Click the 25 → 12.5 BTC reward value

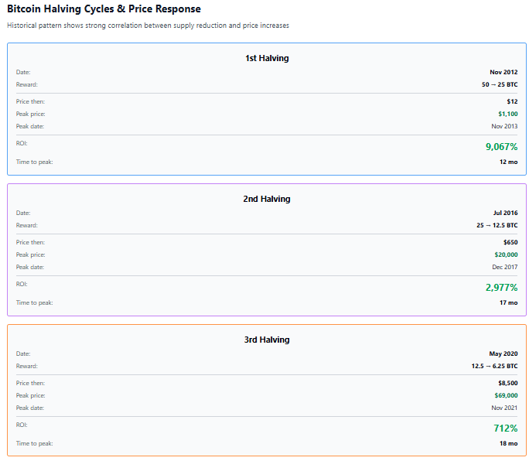(497, 225)
